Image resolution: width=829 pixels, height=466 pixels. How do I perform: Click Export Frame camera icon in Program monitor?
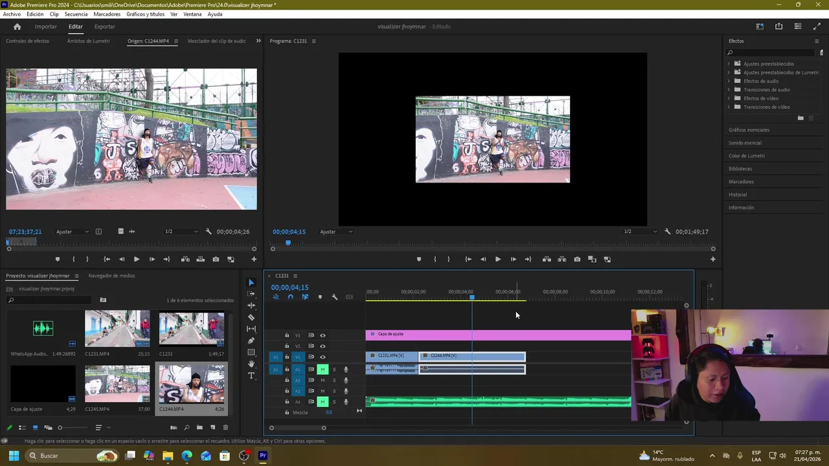pos(577,260)
